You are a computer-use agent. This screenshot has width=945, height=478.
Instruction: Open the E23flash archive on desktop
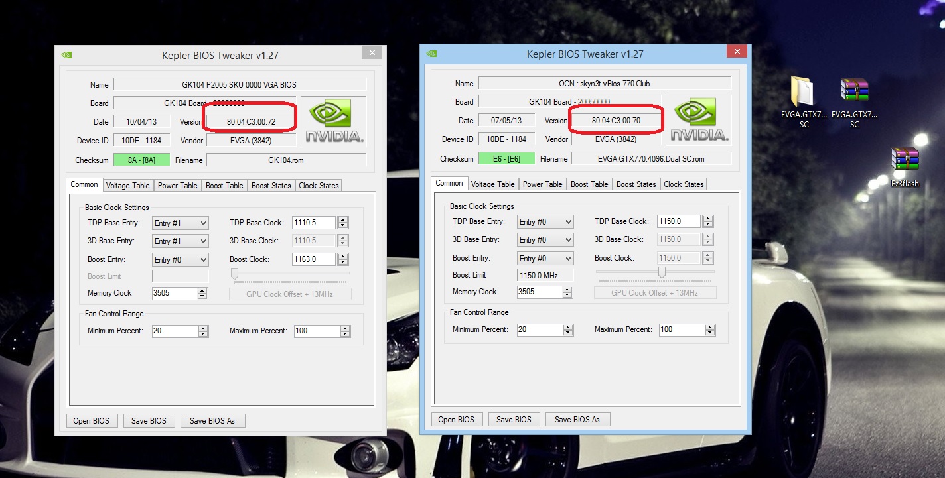(x=905, y=167)
